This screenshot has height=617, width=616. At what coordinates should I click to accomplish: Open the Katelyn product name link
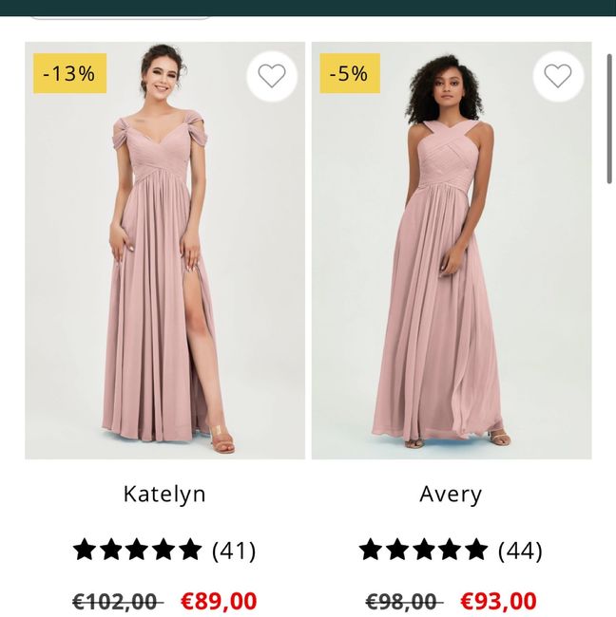(x=164, y=495)
